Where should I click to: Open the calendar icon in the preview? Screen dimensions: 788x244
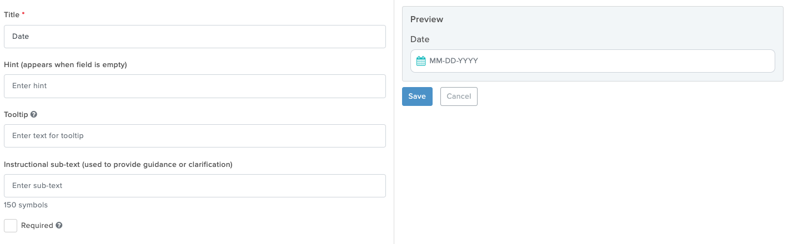coord(421,61)
